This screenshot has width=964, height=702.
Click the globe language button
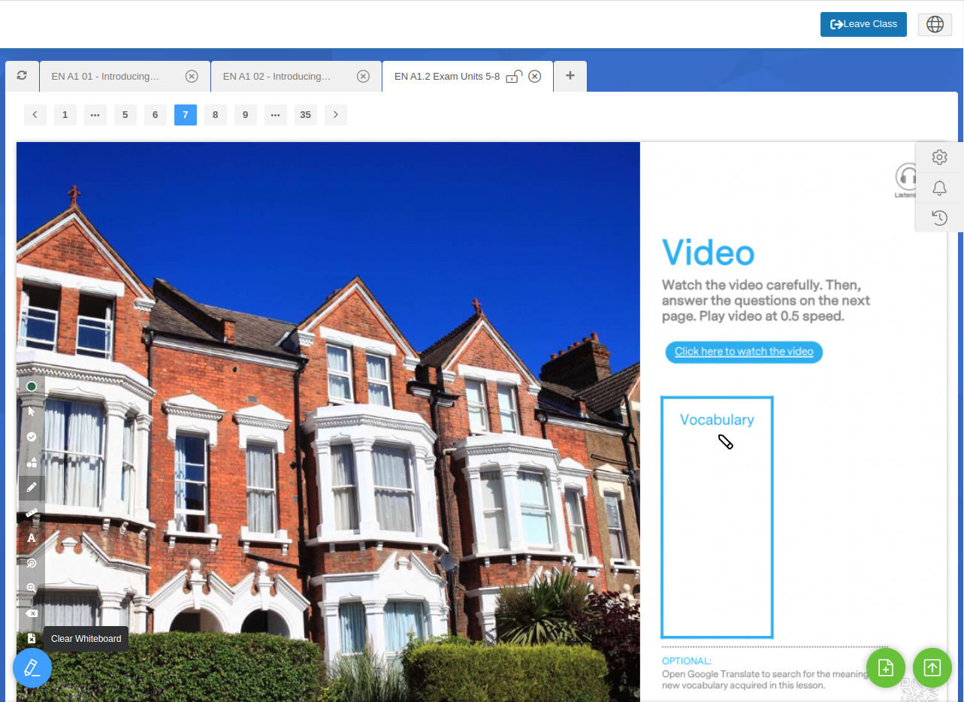[x=935, y=24]
